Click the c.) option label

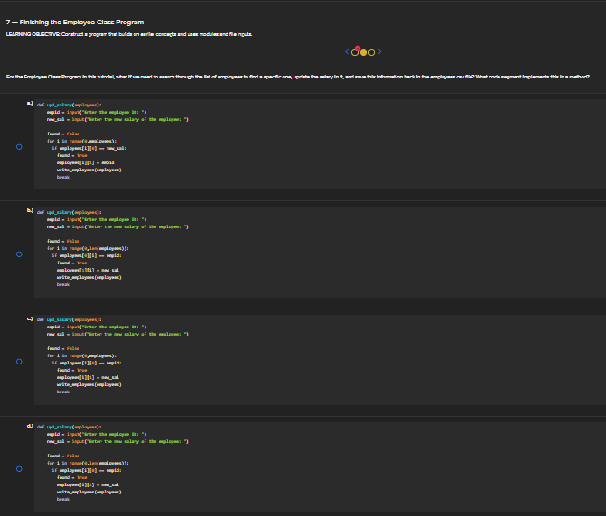(x=30, y=318)
